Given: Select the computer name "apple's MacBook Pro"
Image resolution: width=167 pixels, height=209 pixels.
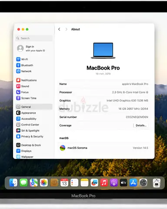Looking at the screenshot, I should (135, 84).
